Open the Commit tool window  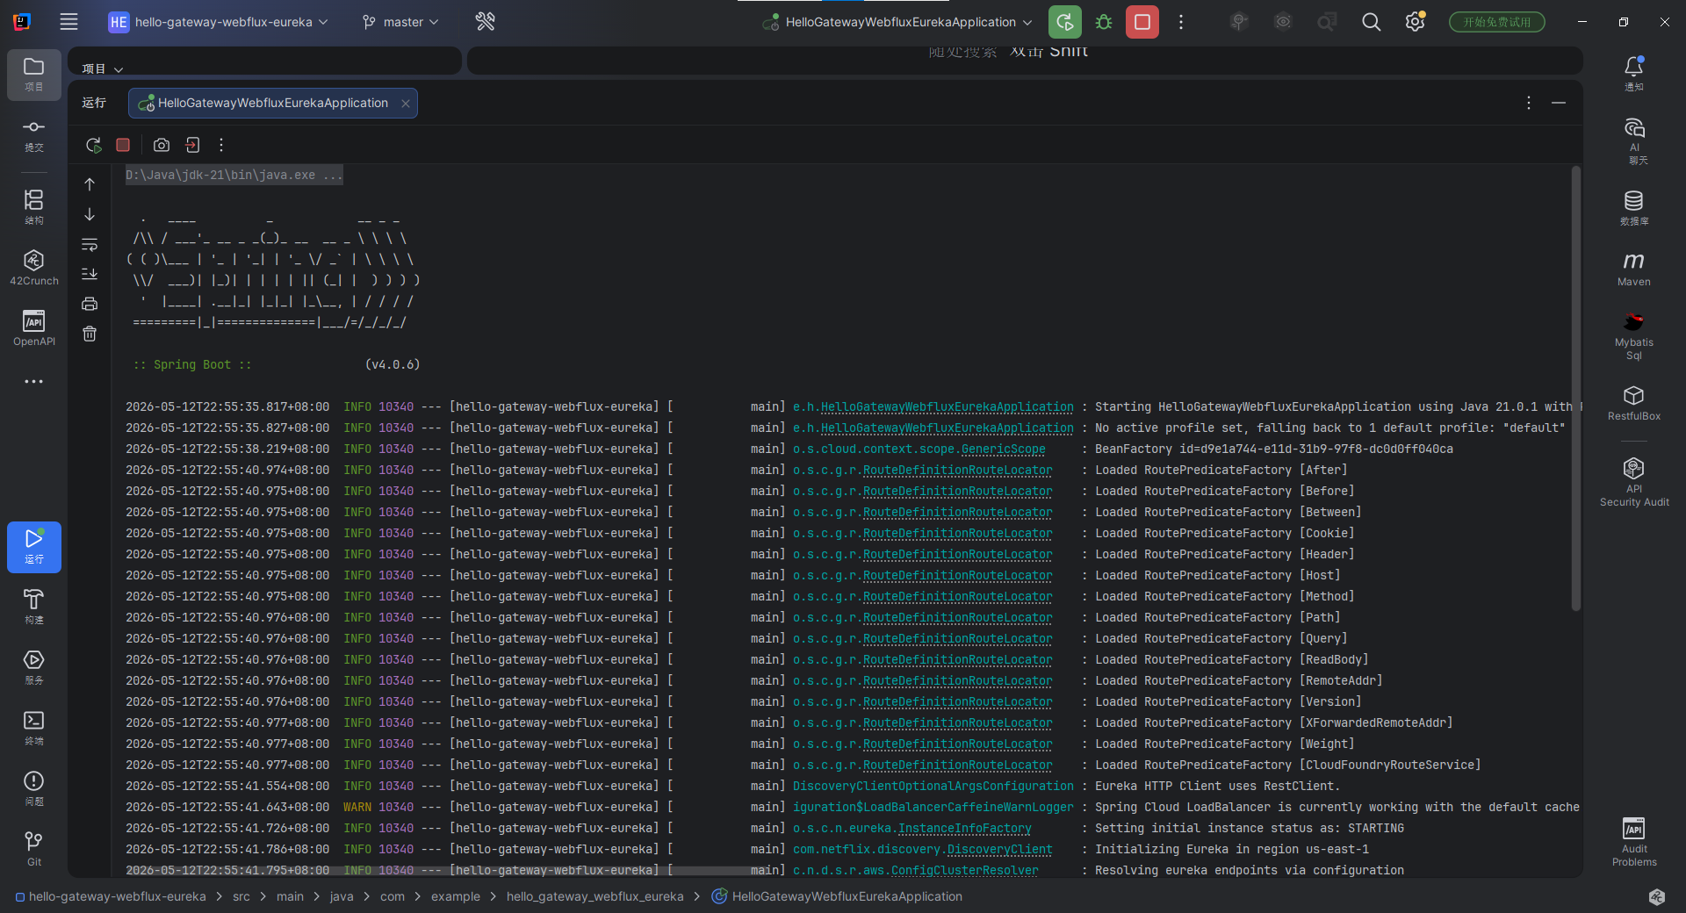coord(33,135)
